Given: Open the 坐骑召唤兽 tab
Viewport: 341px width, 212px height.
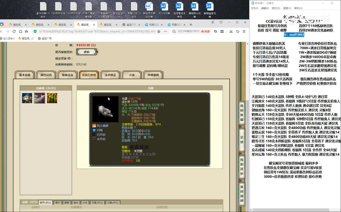Looking at the screenshot, I should click(x=89, y=75).
